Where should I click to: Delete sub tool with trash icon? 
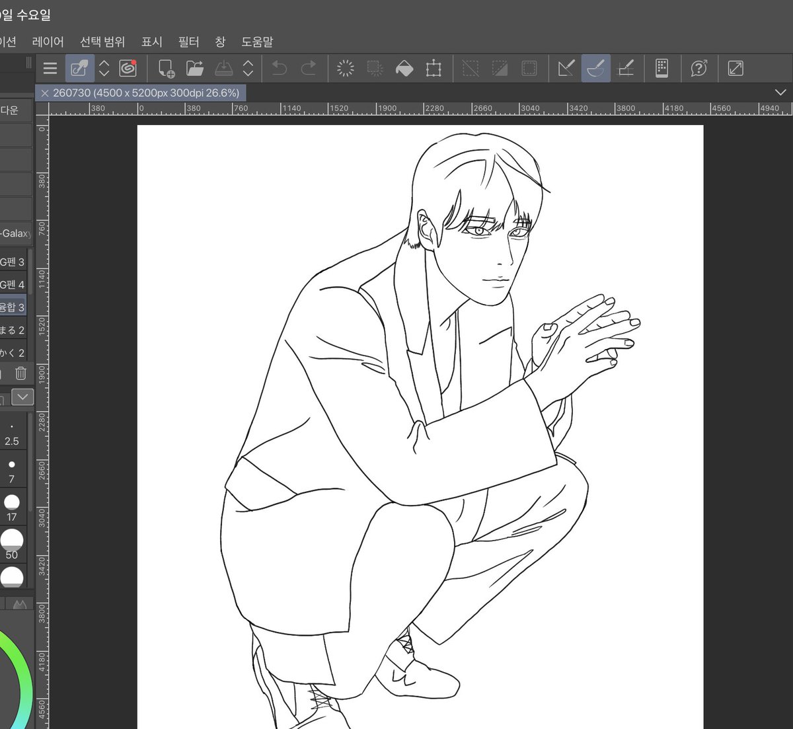[20, 373]
